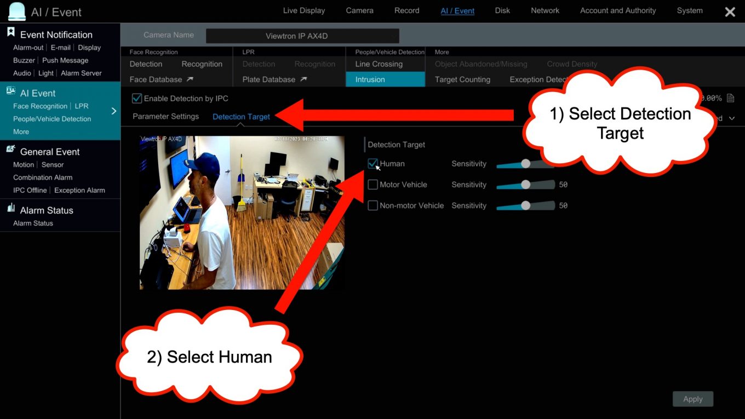Open Plate Database via its arrow icon

(303, 79)
